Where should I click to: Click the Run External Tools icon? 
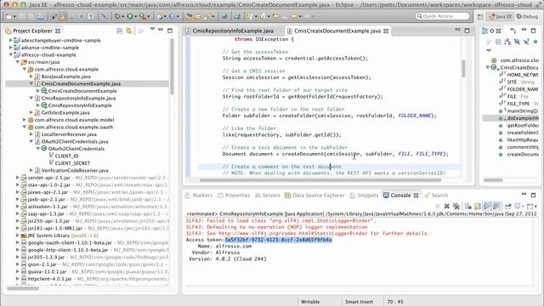pyautogui.click(x=142, y=16)
